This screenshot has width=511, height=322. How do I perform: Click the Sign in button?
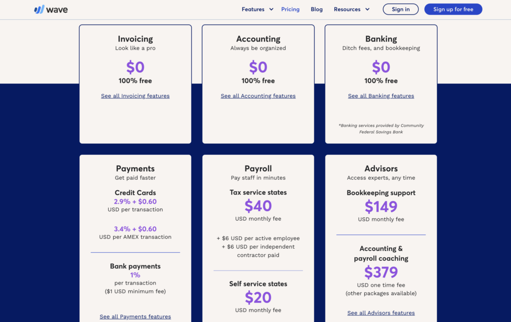(x=401, y=9)
